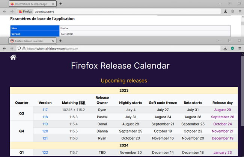Click the whattrainisitnow.com address bar
This screenshot has width=244, height=157.
pos(119,48)
